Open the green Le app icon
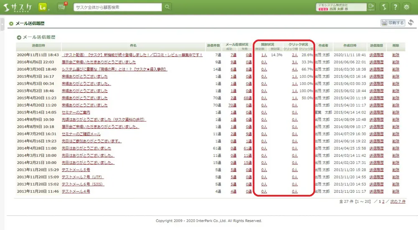 (x=43, y=7)
